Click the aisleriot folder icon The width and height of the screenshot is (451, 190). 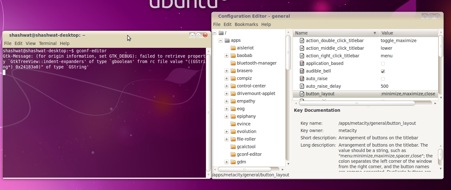coord(233,48)
